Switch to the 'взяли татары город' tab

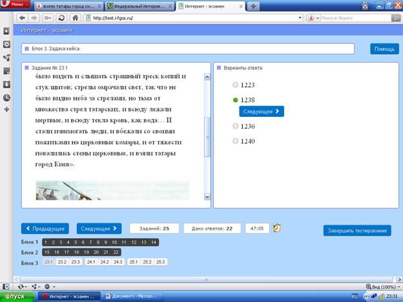tap(68, 6)
